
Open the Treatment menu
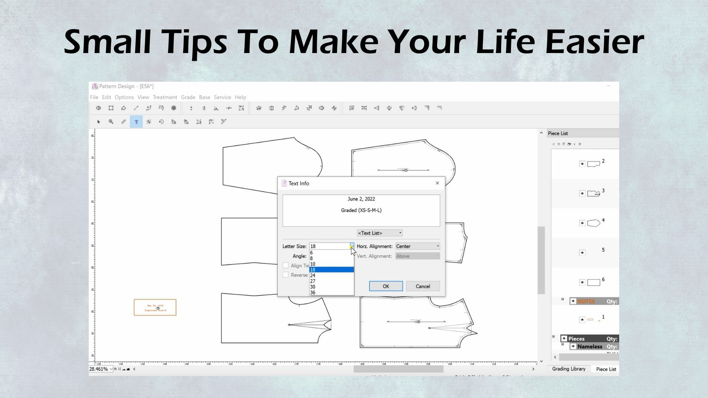(165, 97)
